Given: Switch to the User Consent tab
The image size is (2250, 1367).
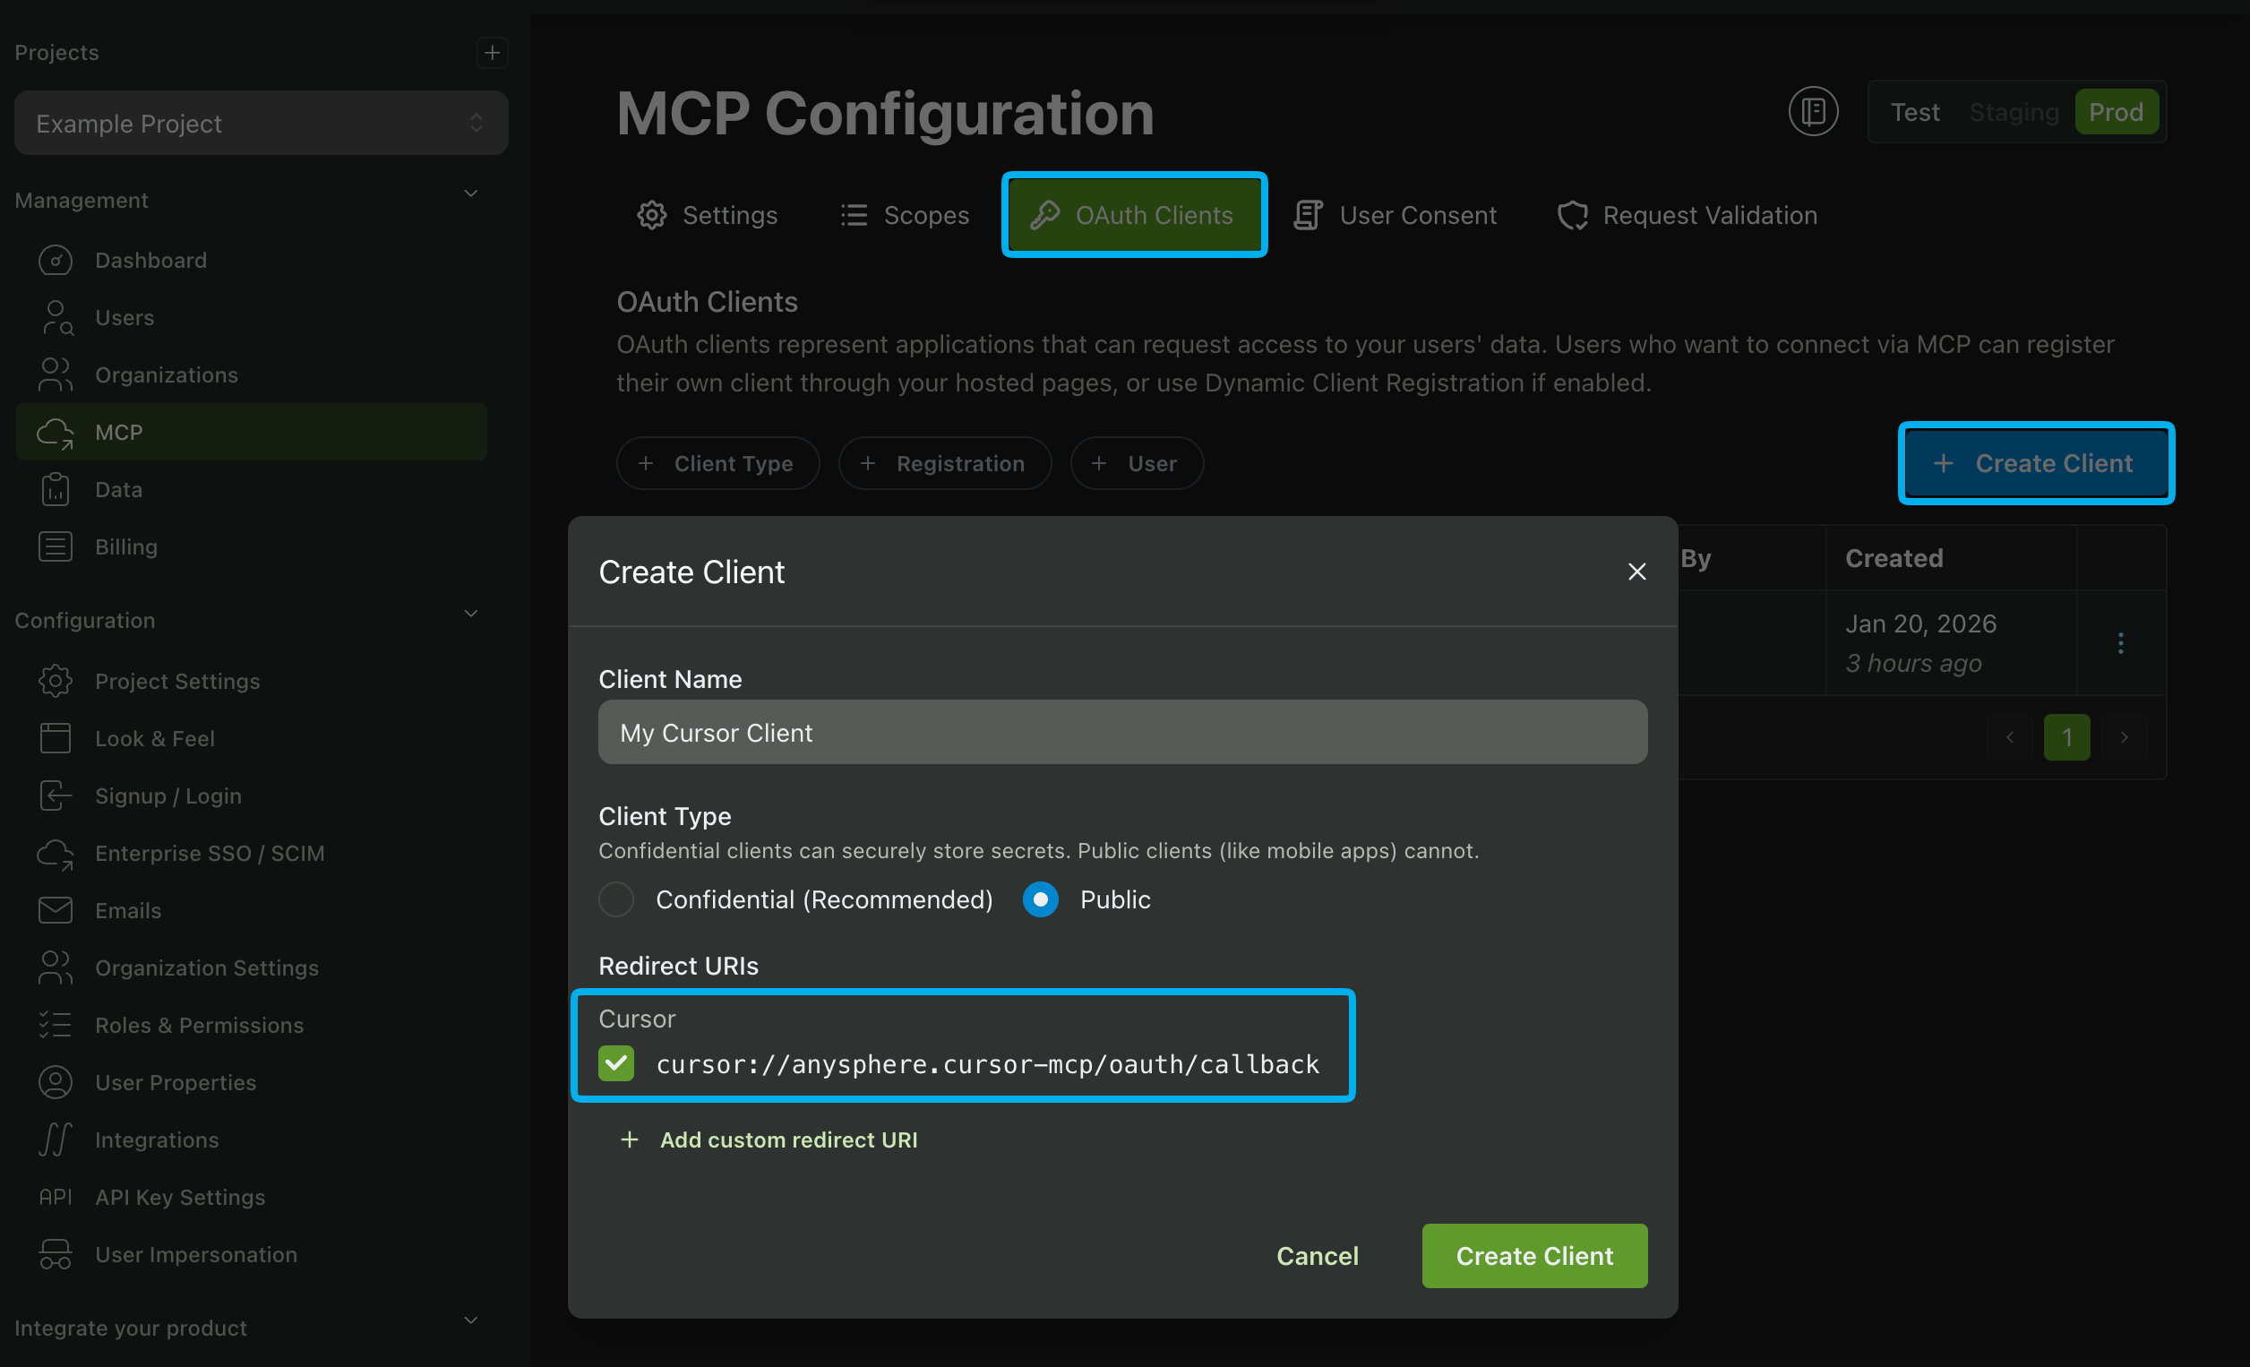Looking at the screenshot, I should click(x=1396, y=216).
